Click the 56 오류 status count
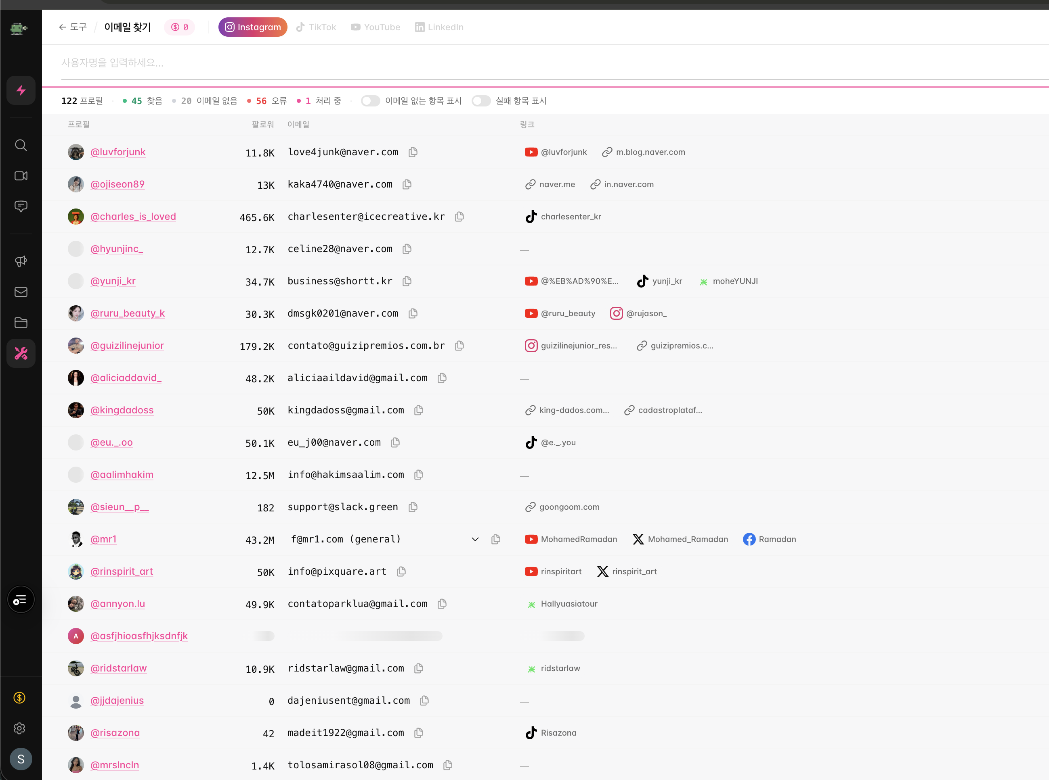 267,101
